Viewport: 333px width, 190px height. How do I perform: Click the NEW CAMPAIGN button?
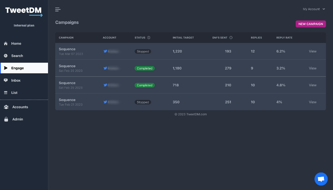tap(311, 24)
